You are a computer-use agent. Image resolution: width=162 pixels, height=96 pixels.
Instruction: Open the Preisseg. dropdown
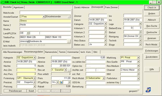35,86
